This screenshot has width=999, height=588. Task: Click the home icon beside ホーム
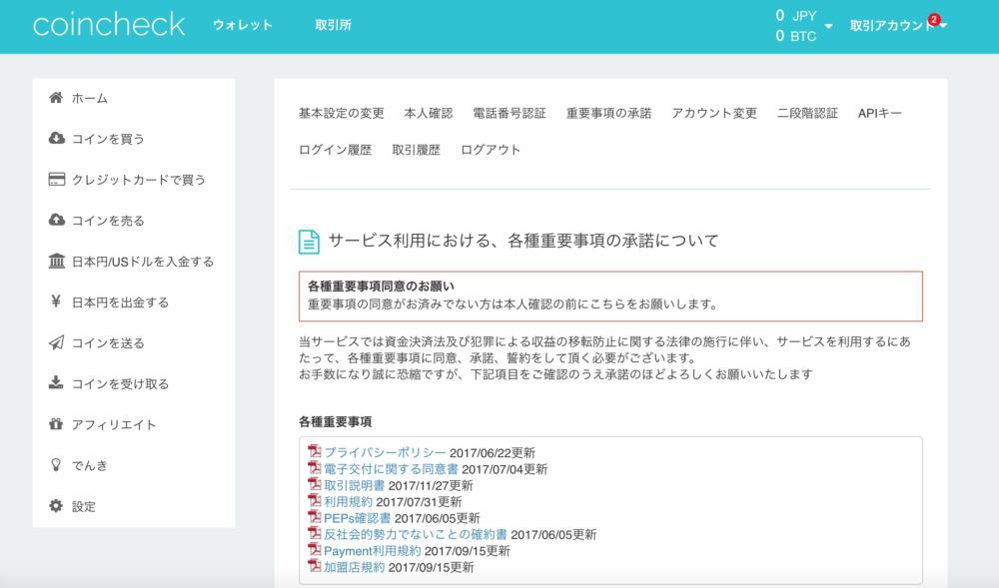point(56,98)
